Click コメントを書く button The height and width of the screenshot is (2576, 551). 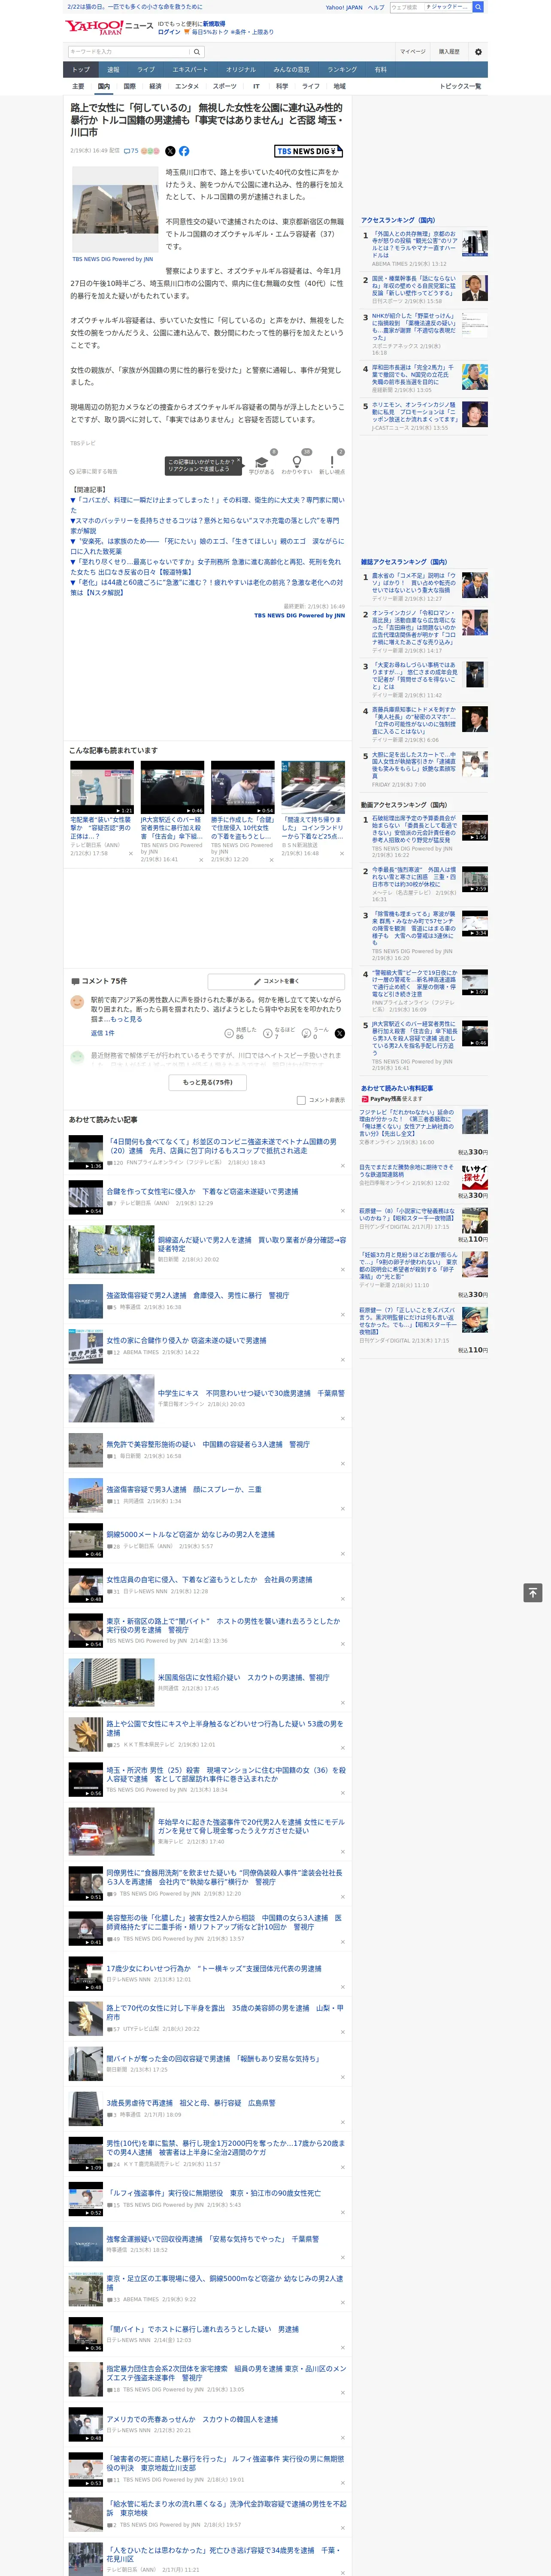point(277,981)
